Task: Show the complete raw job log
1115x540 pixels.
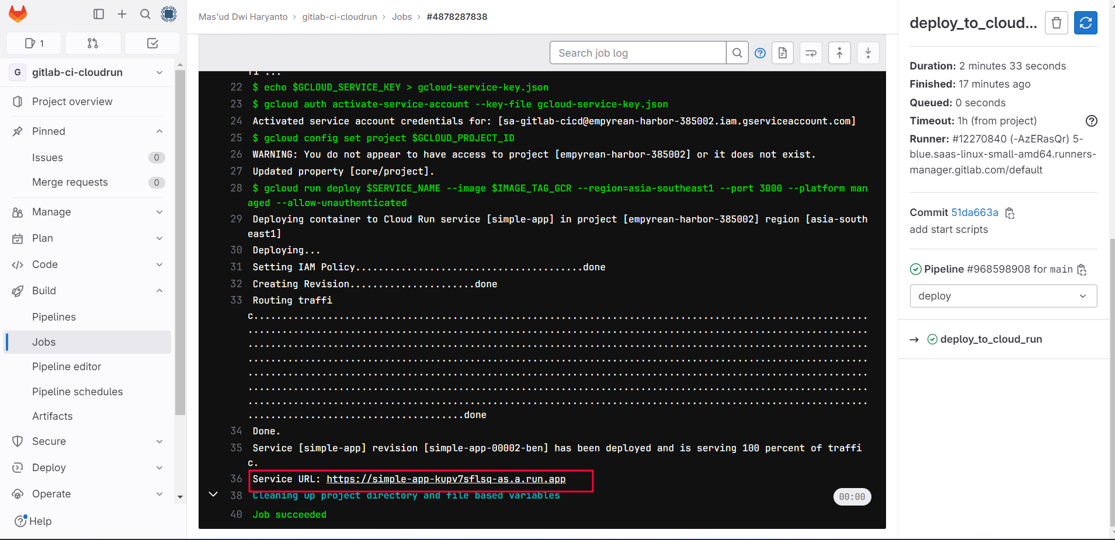Action: 783,53
